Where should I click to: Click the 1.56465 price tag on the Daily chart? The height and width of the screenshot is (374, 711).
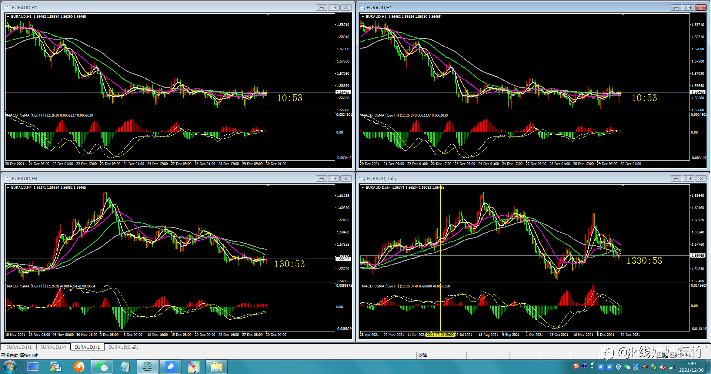click(x=698, y=256)
